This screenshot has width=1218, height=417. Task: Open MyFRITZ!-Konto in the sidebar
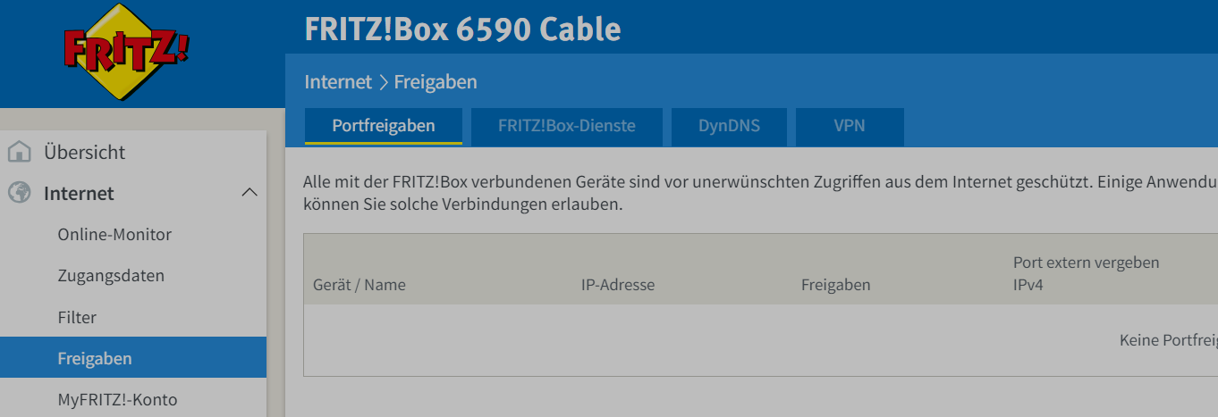coord(117,399)
